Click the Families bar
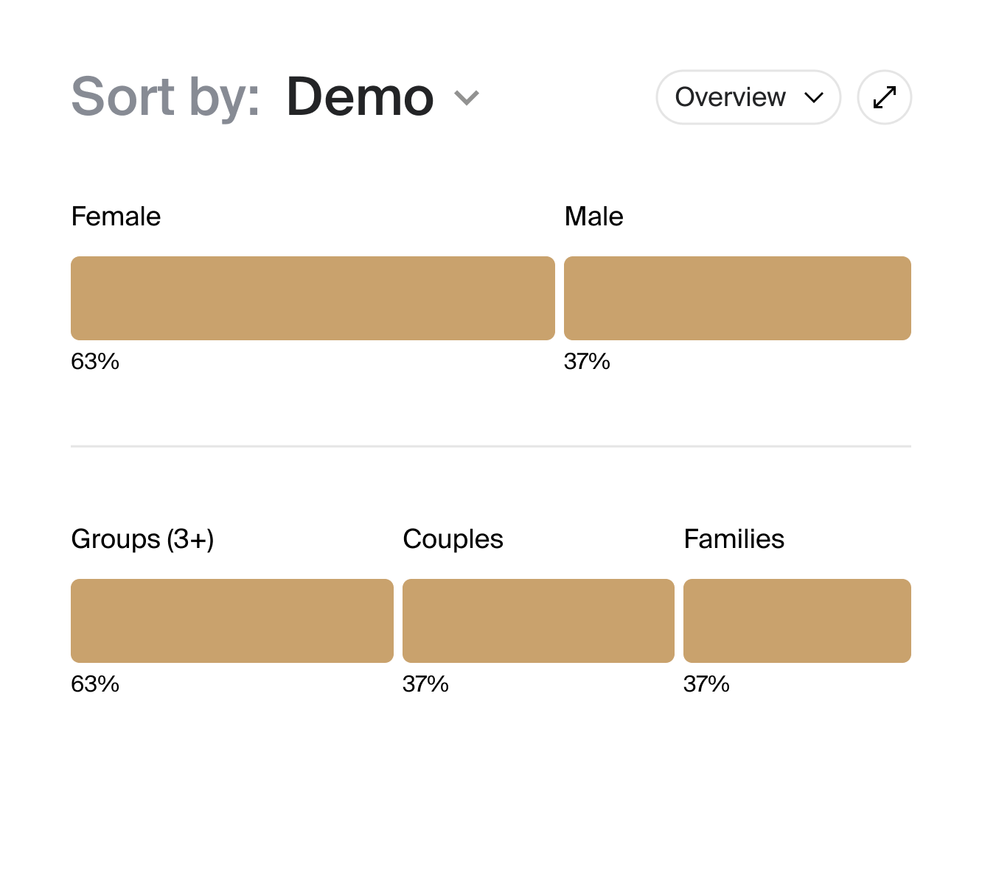This screenshot has width=982, height=875. pos(797,620)
